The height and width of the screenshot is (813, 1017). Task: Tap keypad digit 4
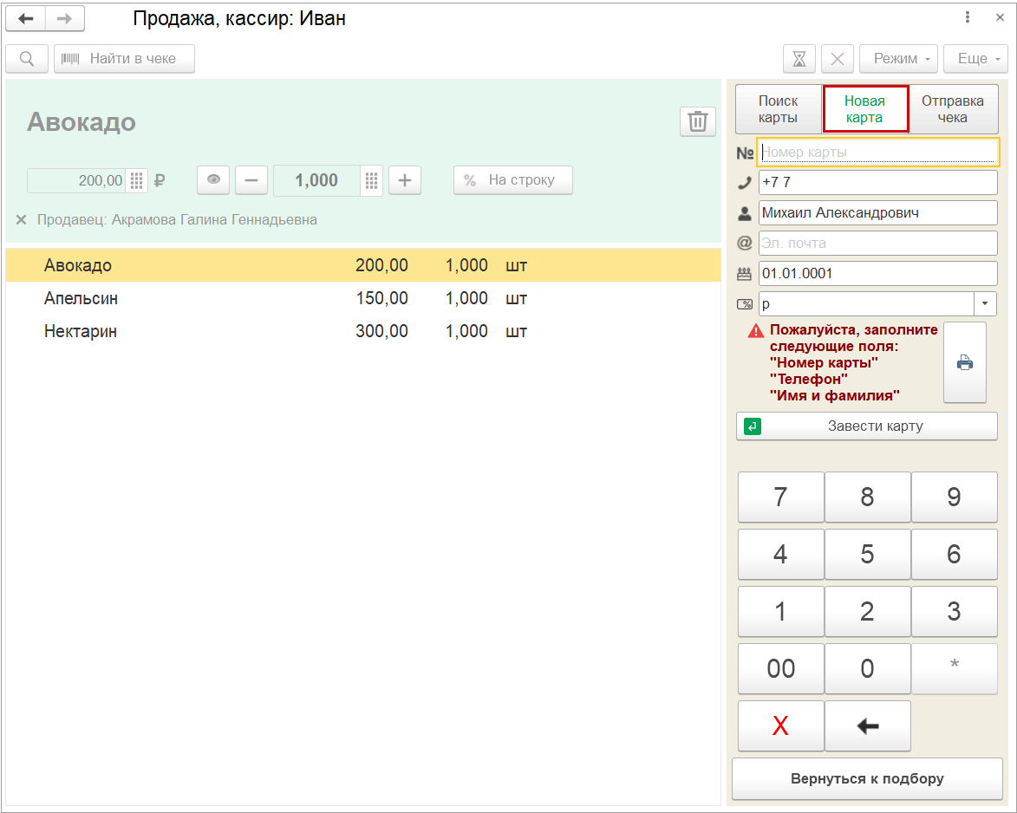[781, 555]
